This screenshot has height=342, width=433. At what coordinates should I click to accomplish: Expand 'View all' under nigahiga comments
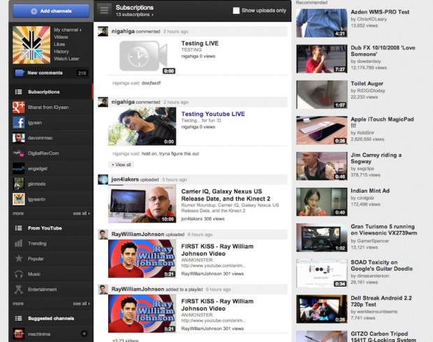coord(121,165)
